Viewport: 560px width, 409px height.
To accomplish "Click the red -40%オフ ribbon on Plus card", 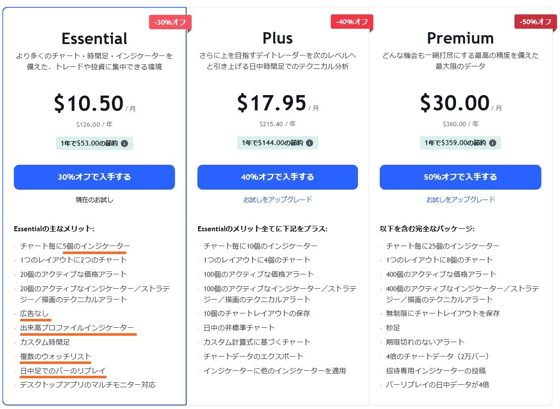I will pos(351,22).
